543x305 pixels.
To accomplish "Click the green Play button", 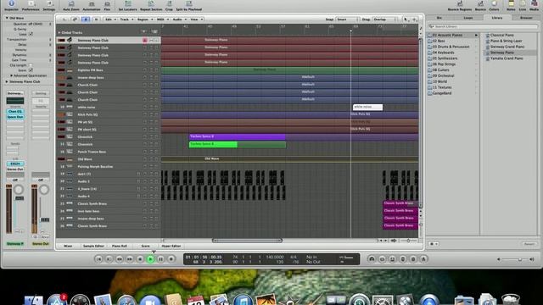I will (151, 259).
